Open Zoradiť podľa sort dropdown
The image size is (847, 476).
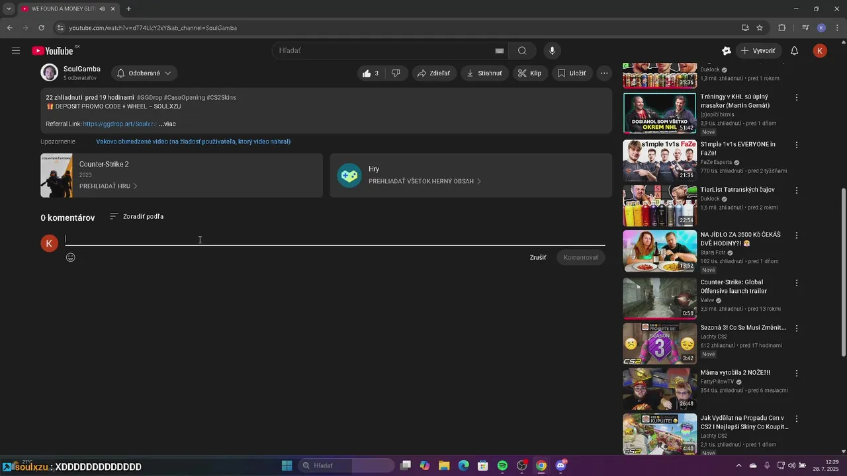click(x=136, y=216)
